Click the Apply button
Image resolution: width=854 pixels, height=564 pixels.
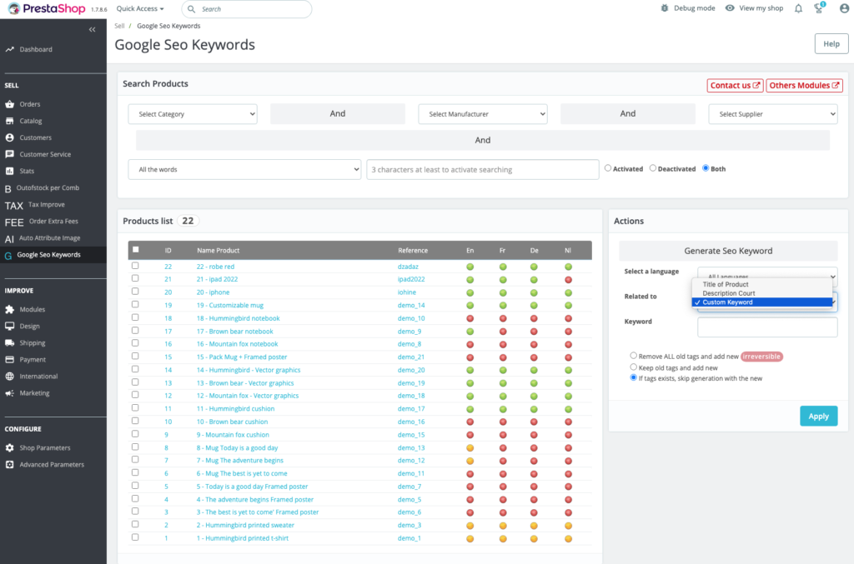click(819, 416)
